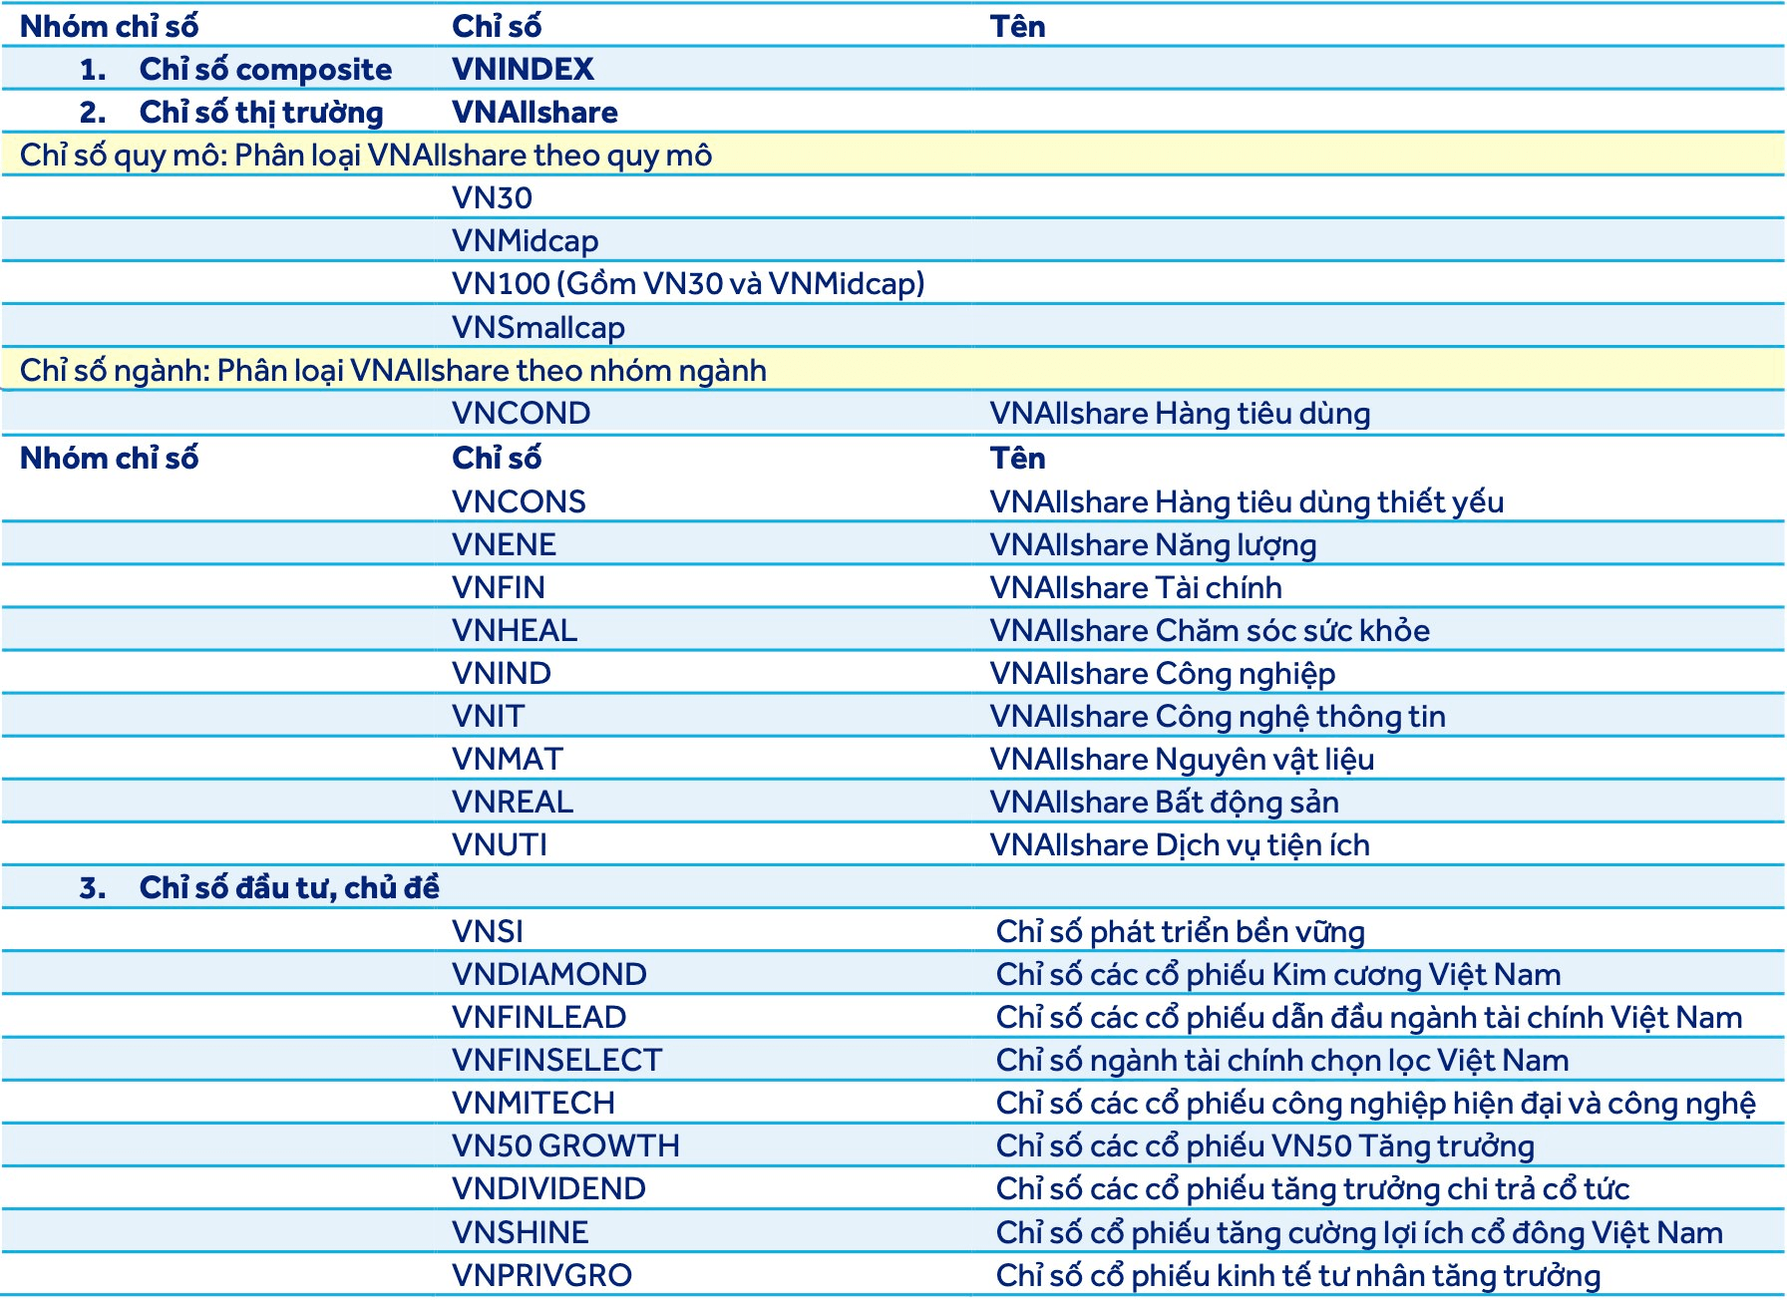Image resolution: width=1787 pixels, height=1300 pixels.
Task: Select 'VNAllshare Dịch vụ tiện ích' text
Action: [1180, 844]
